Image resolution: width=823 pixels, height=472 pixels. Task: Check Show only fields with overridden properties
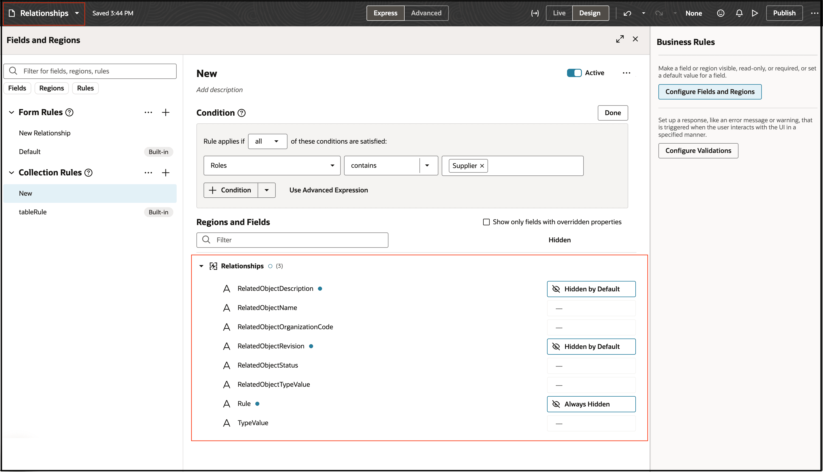(486, 222)
